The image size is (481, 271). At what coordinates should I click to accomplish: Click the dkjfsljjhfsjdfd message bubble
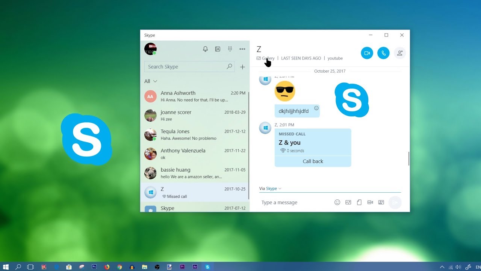pos(297,111)
